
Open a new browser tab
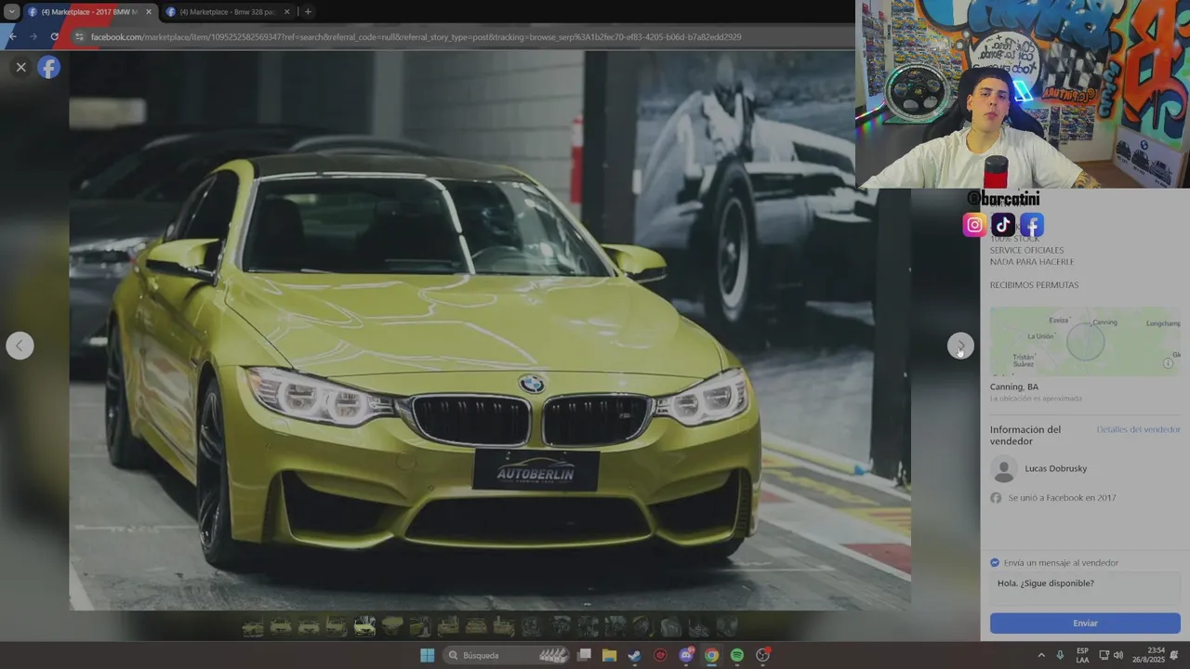(x=308, y=12)
